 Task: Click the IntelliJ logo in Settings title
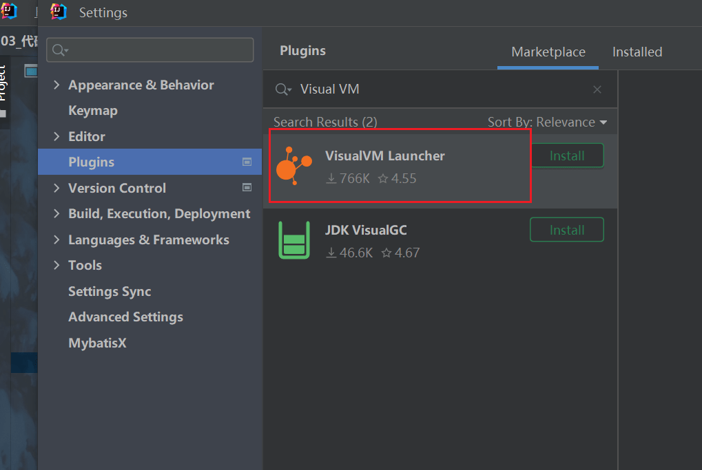click(x=59, y=12)
